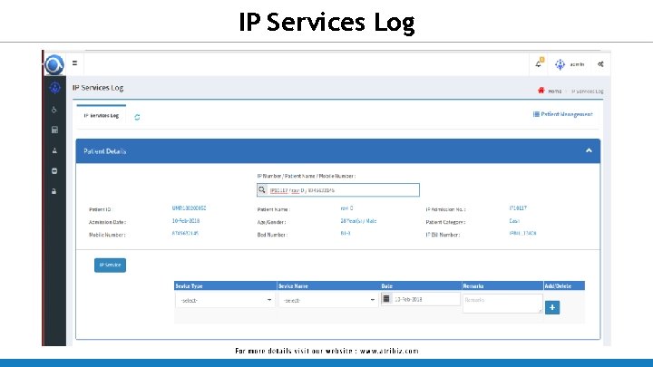Click the IP Service button
The height and width of the screenshot is (367, 653).
click(110, 265)
